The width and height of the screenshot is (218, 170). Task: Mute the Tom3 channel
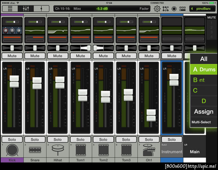point(126,56)
